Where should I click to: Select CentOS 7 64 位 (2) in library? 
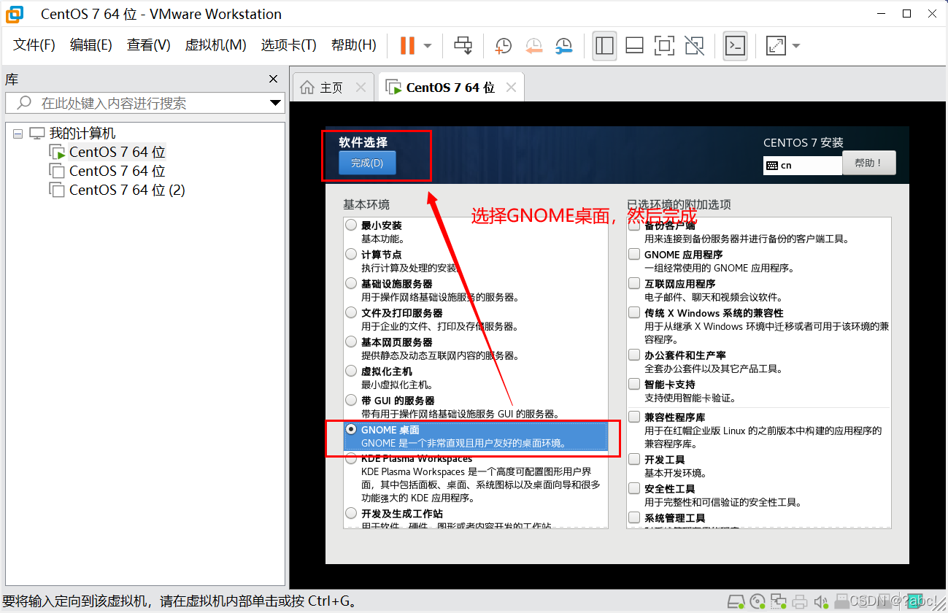pos(127,190)
